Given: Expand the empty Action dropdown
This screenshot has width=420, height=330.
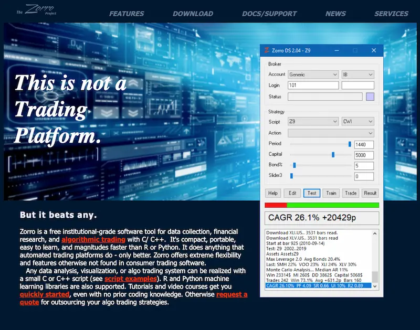Looking at the screenshot, I should (331, 133).
